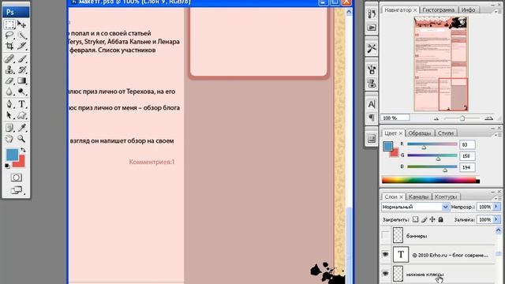505x284 pixels.
Task: Hide the © 2010 Erho.ru text layer
Action: [x=386, y=254]
